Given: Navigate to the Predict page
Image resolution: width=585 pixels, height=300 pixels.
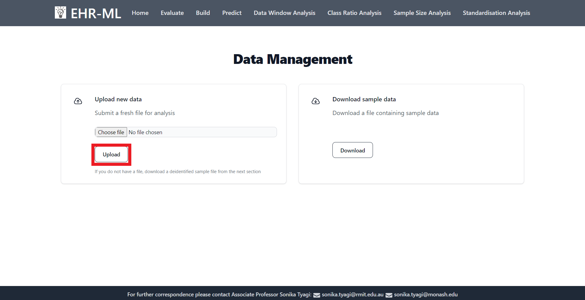Looking at the screenshot, I should (x=232, y=13).
